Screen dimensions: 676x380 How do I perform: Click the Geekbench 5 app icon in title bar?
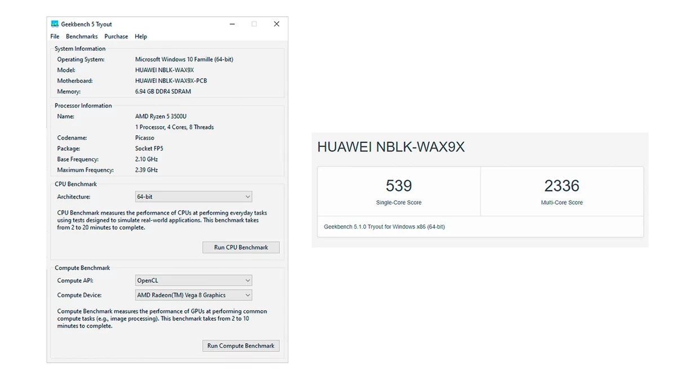point(55,24)
